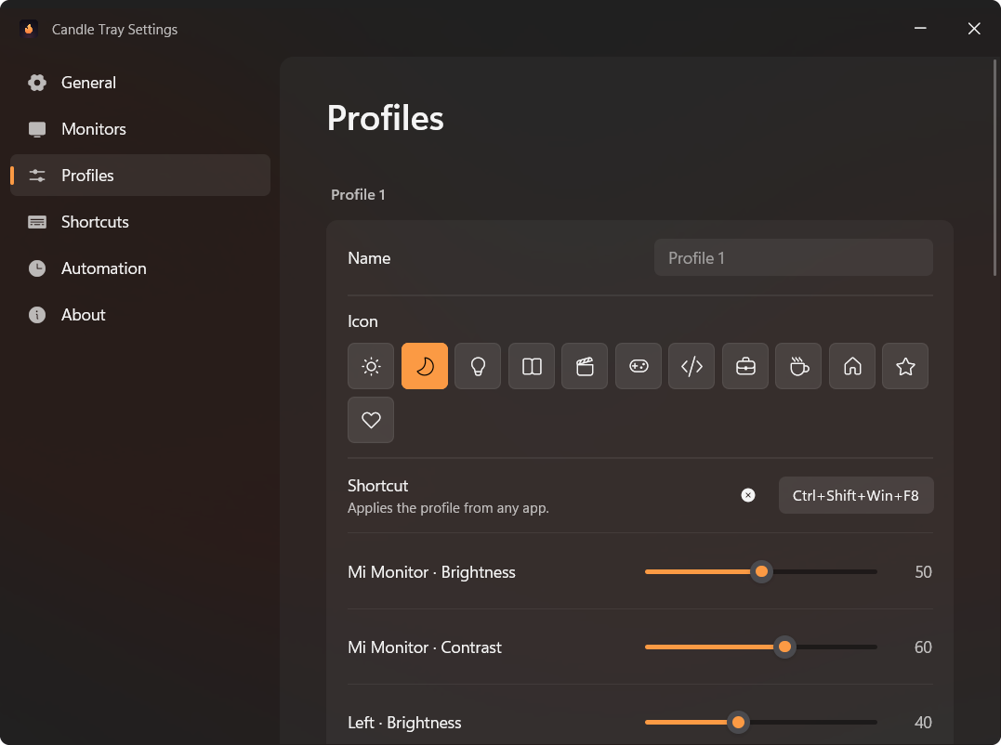Click the 'Profile 1' section heading

tap(358, 194)
